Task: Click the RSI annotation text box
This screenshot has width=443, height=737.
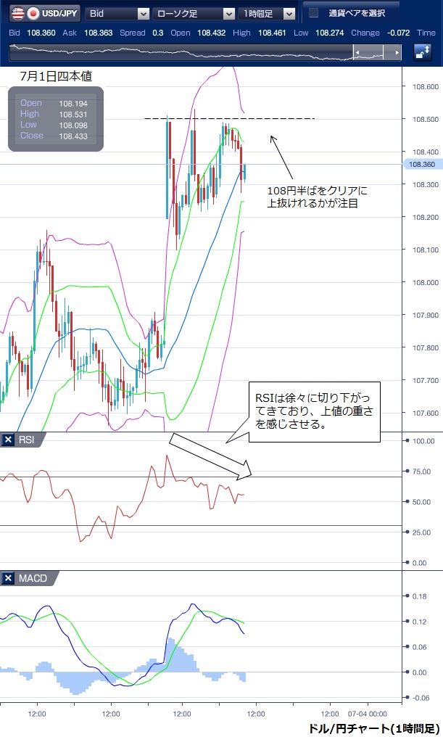Action: [x=315, y=412]
